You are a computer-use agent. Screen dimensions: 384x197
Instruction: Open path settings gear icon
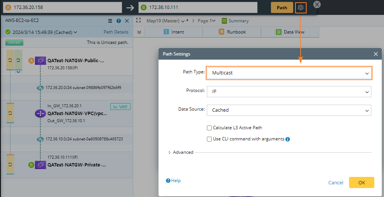[301, 7]
